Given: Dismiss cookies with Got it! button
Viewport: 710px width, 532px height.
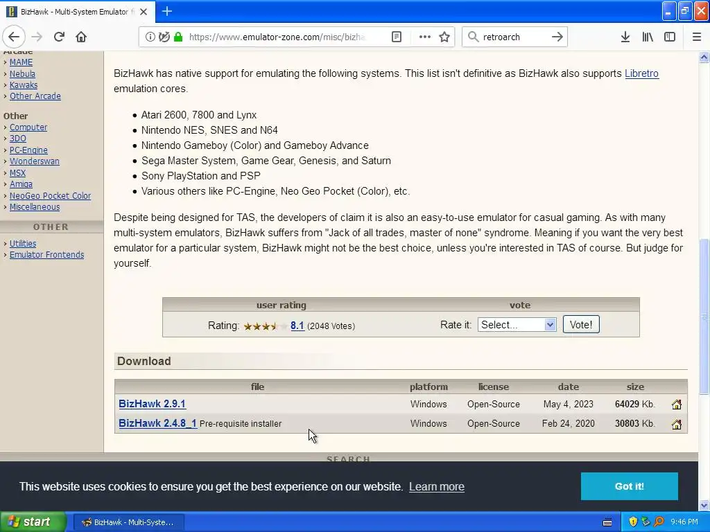Looking at the screenshot, I should point(629,486).
